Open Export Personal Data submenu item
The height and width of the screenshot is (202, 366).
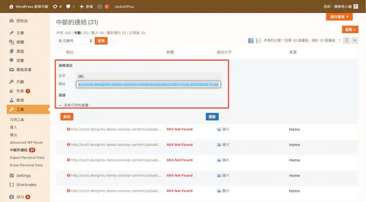click(x=27, y=157)
